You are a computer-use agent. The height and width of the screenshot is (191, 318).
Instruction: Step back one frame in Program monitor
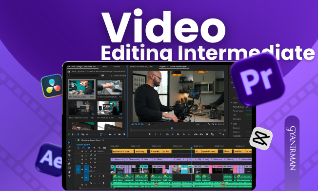[x=173, y=134]
